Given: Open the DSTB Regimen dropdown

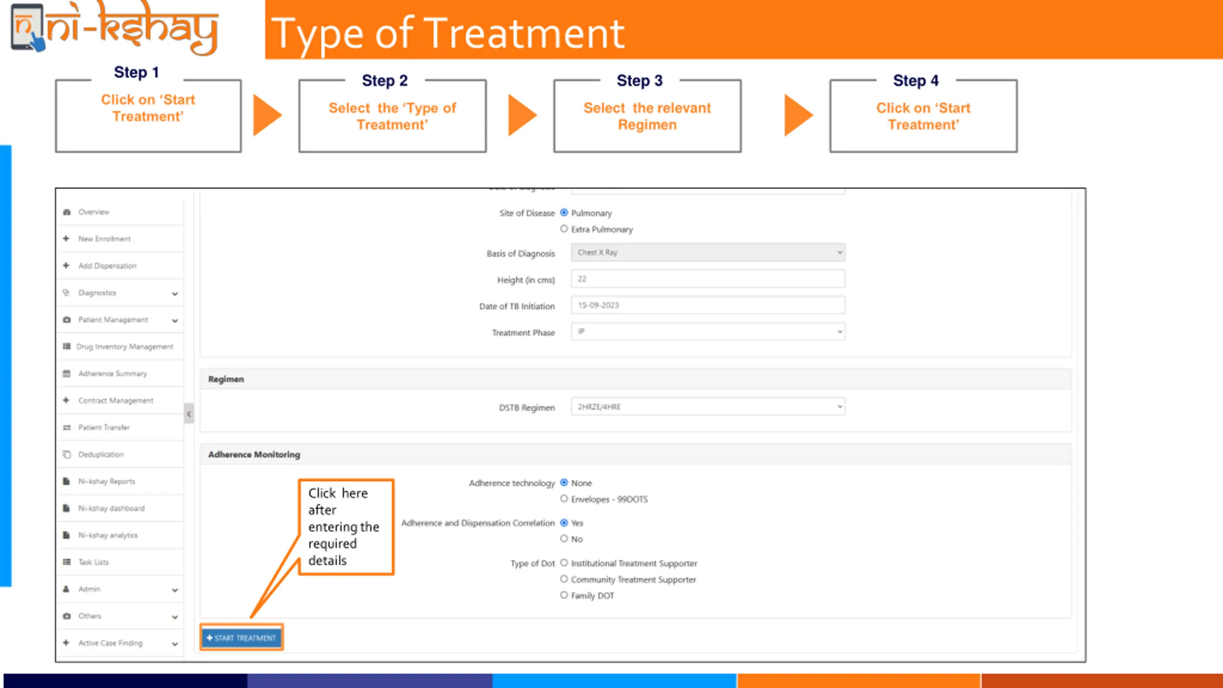Looking at the screenshot, I should coord(708,407).
